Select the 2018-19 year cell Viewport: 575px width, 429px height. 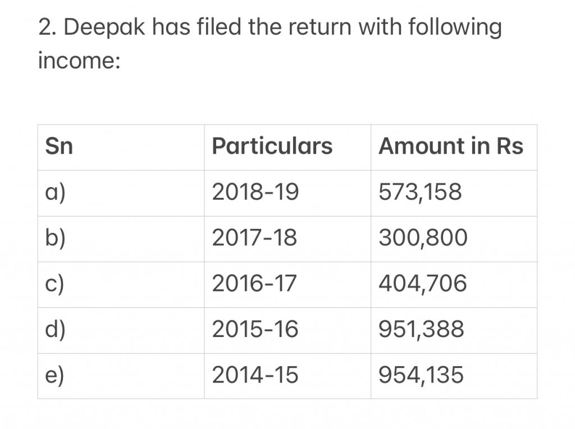coord(255,192)
